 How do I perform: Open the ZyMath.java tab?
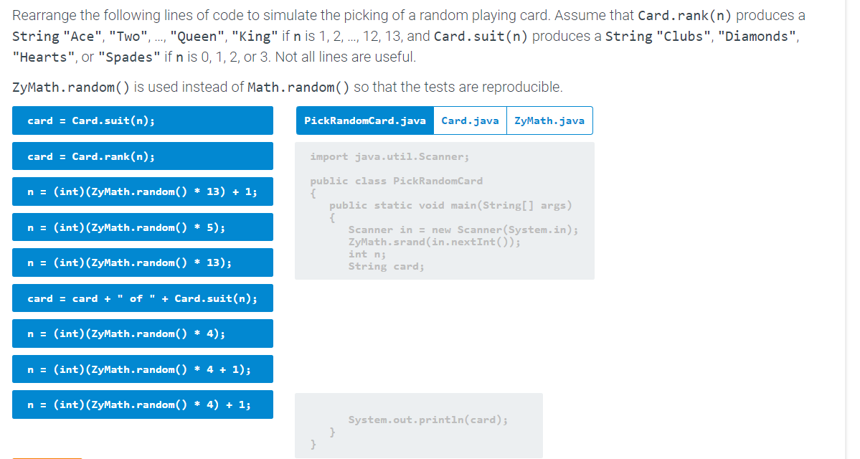549,120
